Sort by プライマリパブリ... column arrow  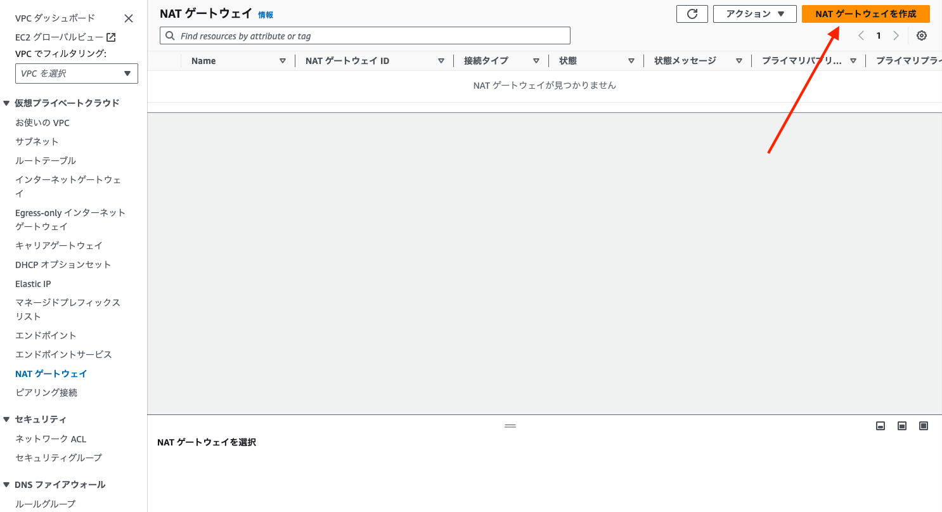pos(853,61)
